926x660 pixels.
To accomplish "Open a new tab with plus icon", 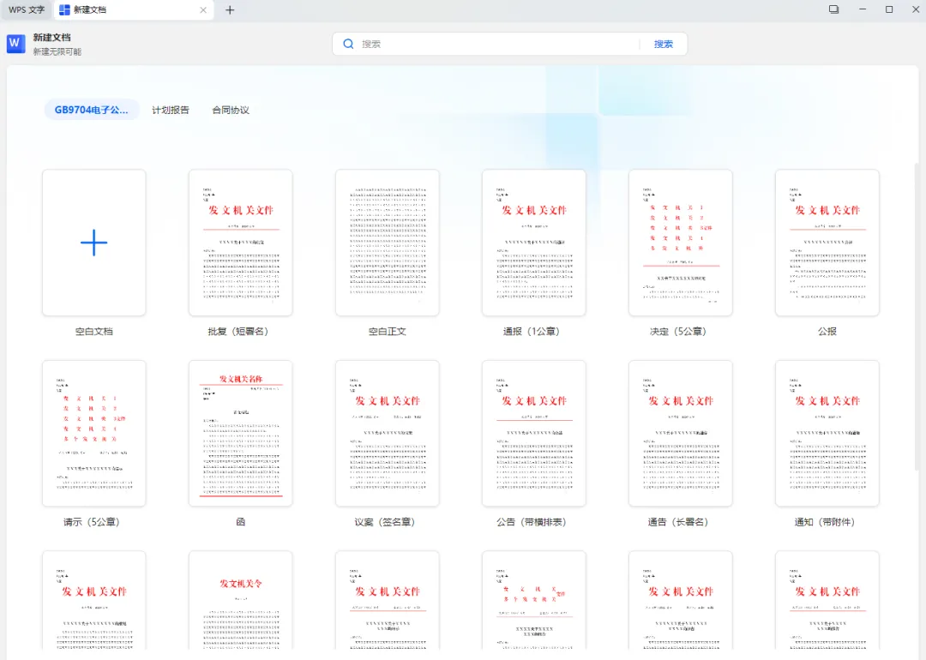I will point(230,10).
